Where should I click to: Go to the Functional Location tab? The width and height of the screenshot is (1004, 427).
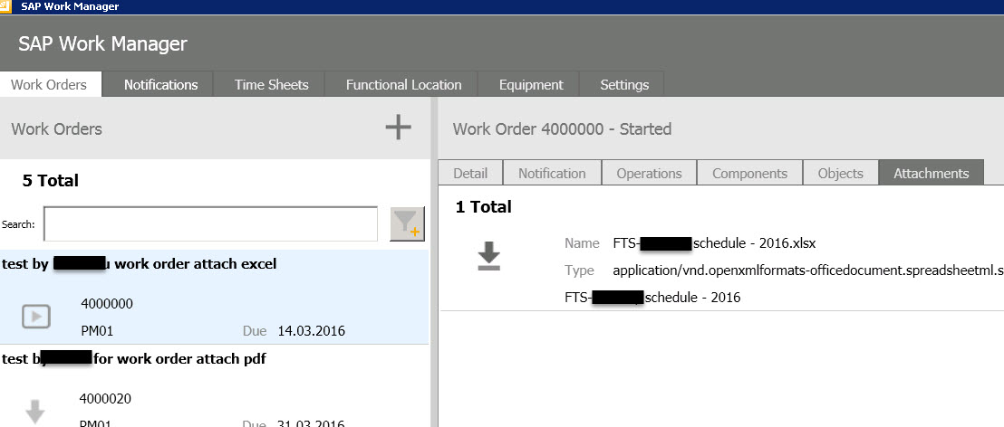[x=403, y=84]
